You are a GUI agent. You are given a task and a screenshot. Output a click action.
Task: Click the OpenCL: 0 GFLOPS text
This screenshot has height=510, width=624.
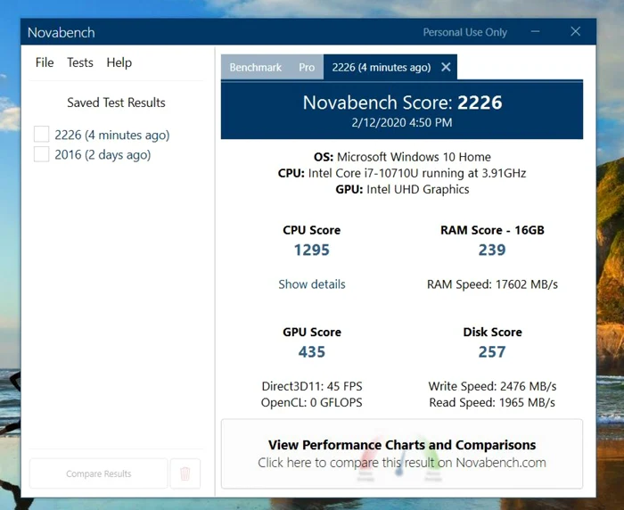[312, 402]
